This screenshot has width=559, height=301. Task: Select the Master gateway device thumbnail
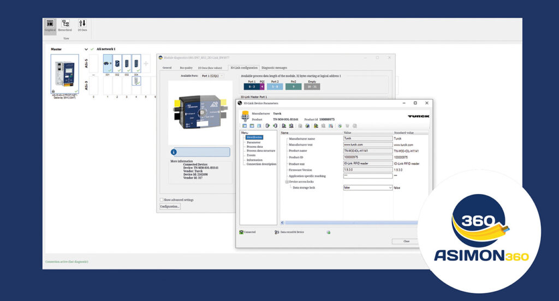click(x=64, y=74)
